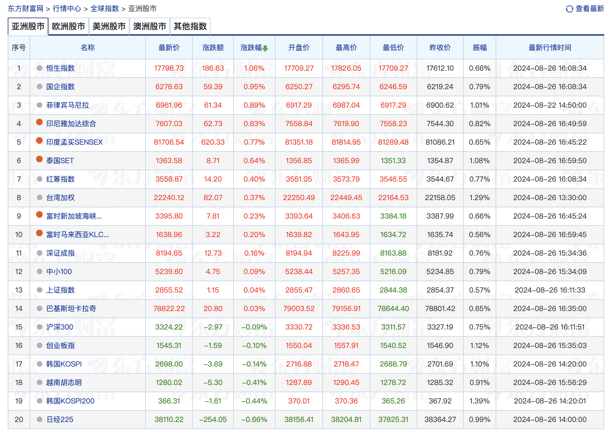Click the orange indicator beside 富时马来西亚KLC

point(39,235)
